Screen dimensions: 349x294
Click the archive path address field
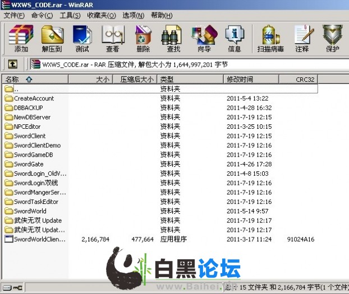click(x=189, y=64)
